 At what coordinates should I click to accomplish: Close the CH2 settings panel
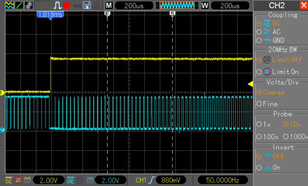[x=304, y=5]
